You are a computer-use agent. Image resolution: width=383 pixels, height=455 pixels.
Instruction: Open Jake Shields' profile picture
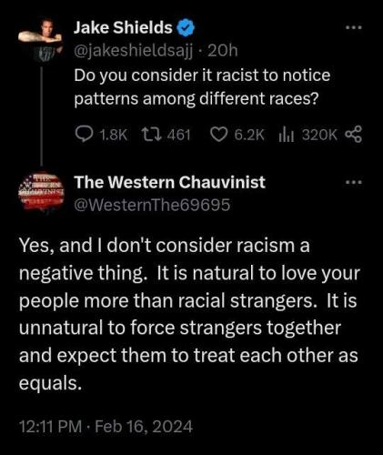pyautogui.click(x=40, y=39)
